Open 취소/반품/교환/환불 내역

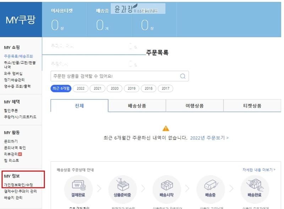[x=20, y=65]
